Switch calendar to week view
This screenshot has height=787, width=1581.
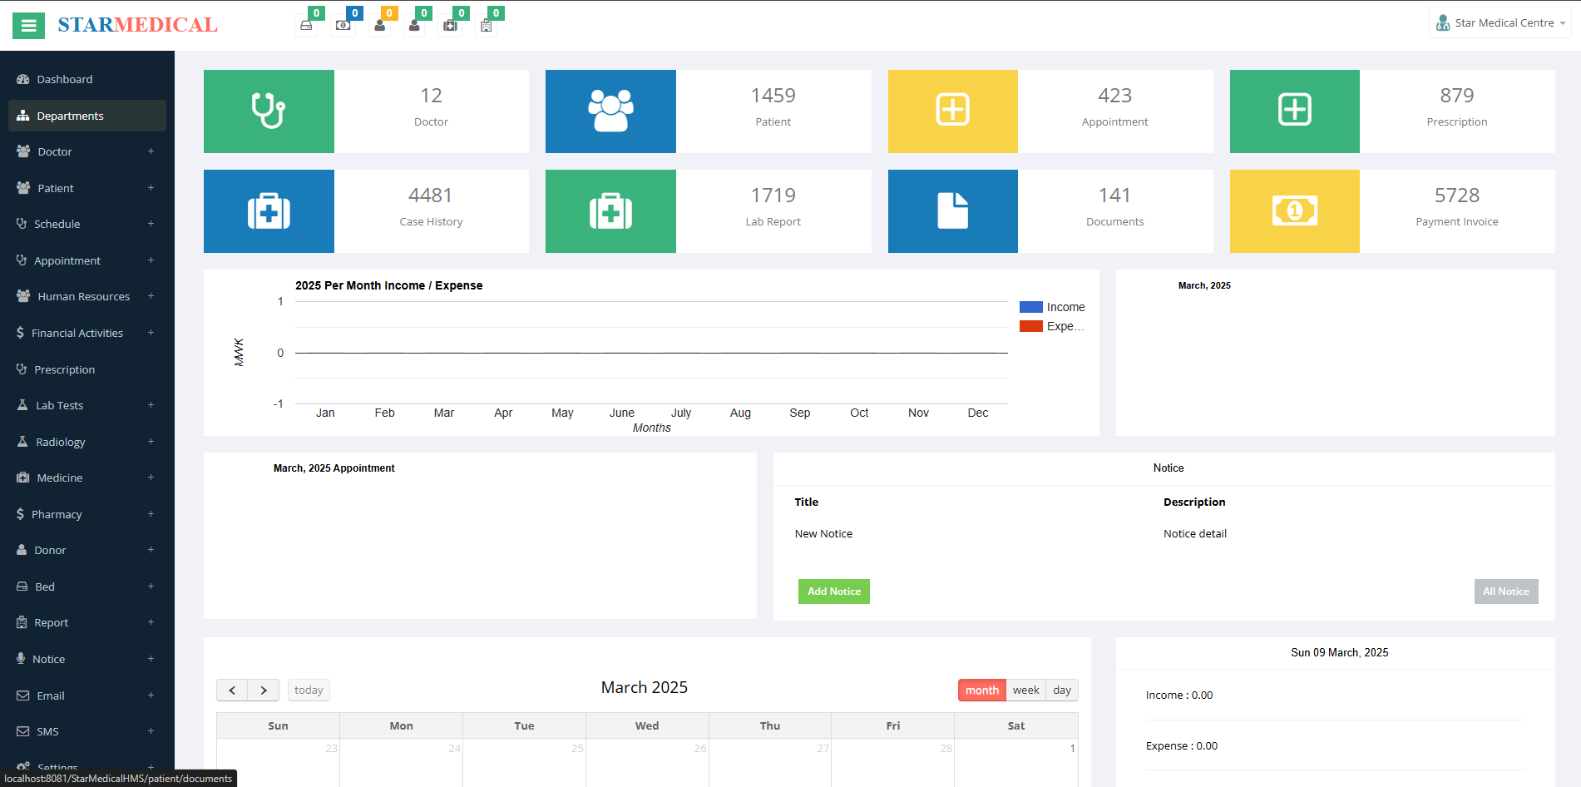click(x=1025, y=690)
